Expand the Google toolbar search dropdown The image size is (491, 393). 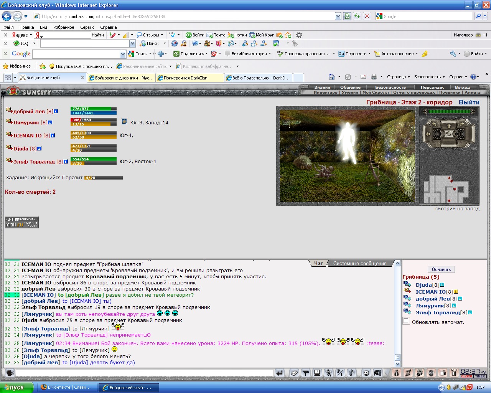(x=123, y=54)
